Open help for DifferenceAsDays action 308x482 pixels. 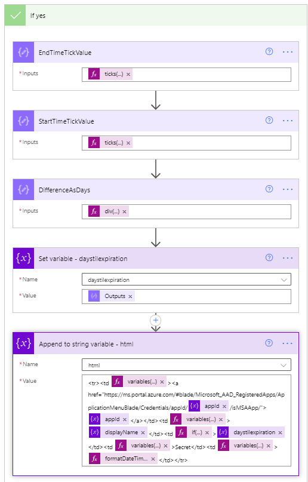tap(269, 189)
